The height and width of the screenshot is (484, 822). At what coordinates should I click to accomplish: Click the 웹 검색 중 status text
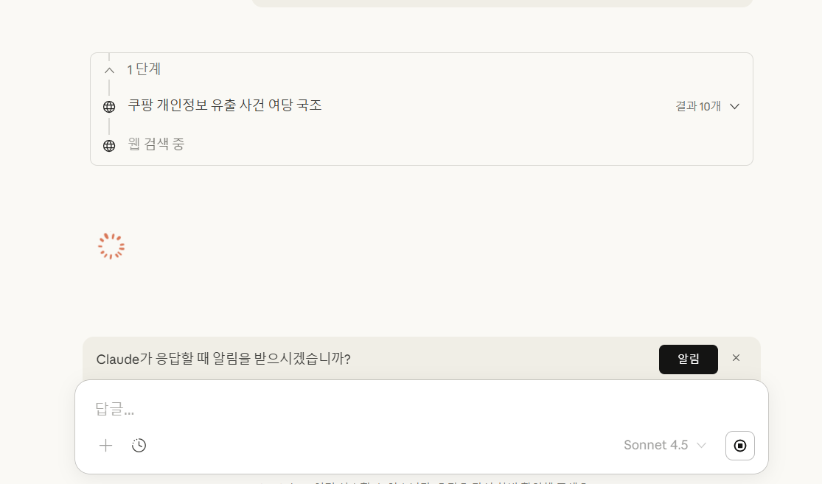pos(156,144)
